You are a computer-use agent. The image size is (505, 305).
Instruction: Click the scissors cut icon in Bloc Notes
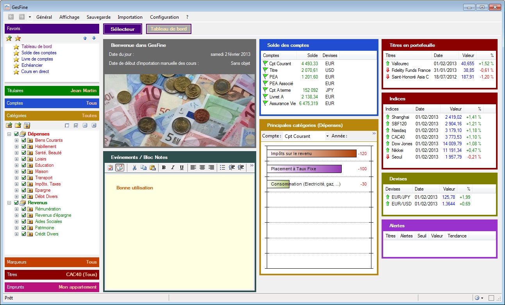134,168
